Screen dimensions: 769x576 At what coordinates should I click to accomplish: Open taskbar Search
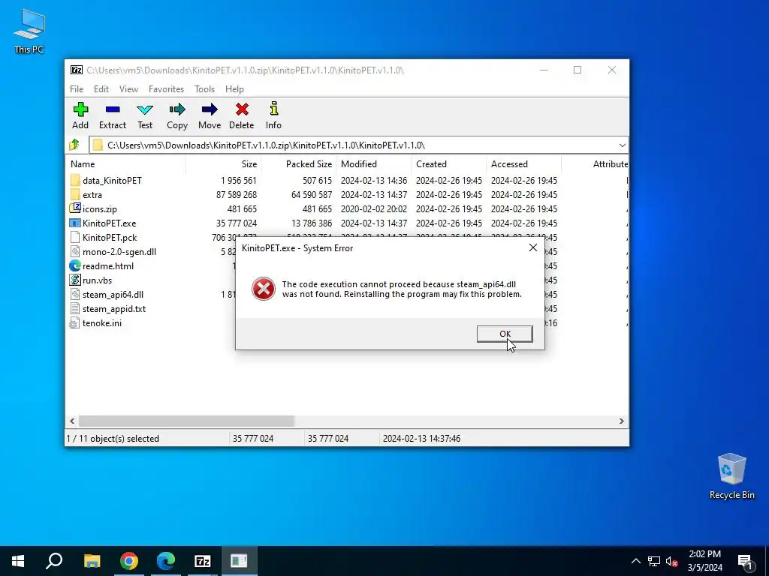tap(54, 561)
